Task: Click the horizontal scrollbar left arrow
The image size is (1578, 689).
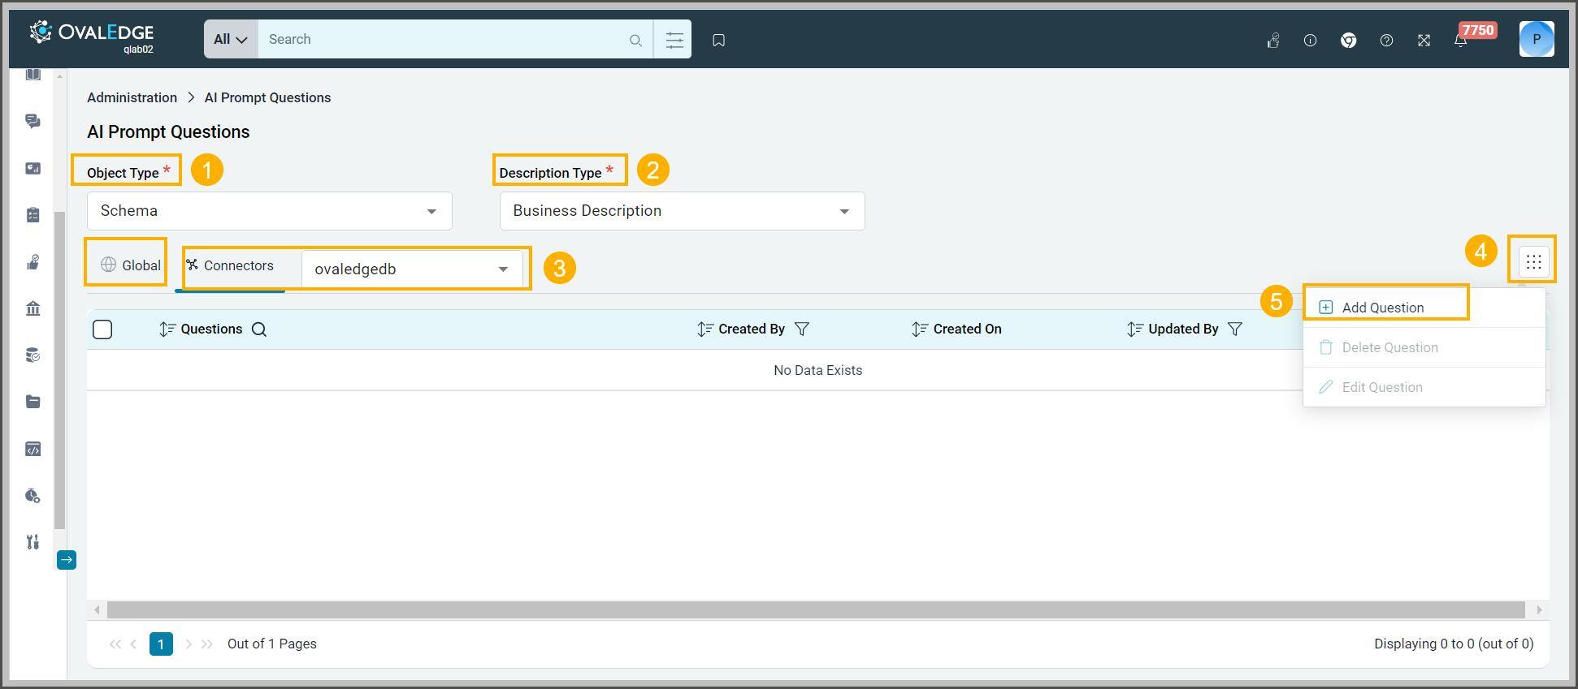Action: (x=97, y=610)
